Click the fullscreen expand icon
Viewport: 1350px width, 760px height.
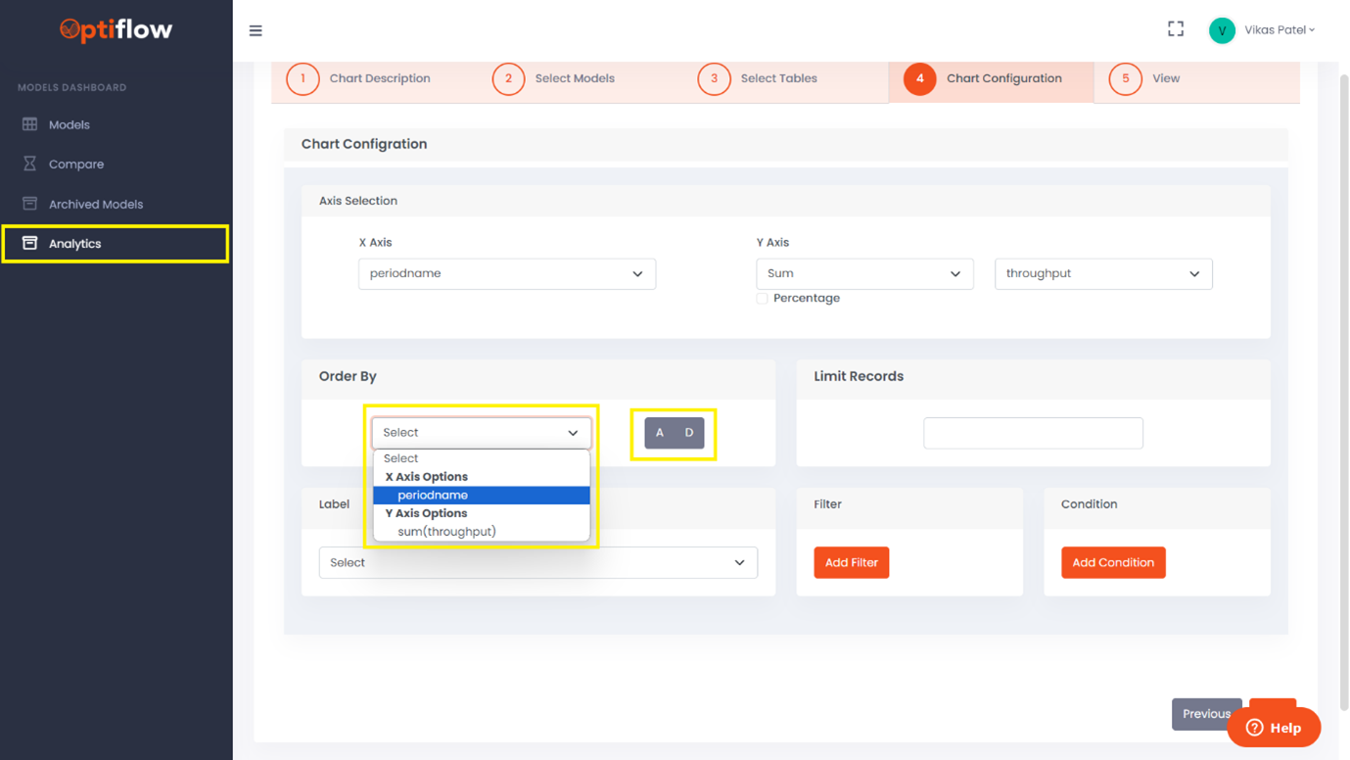click(1176, 29)
